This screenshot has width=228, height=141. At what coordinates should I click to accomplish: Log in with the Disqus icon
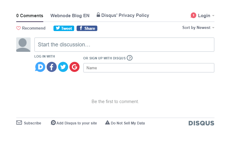click(40, 67)
